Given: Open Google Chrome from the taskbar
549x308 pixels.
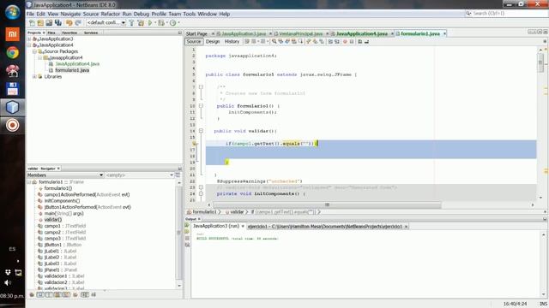Looking at the screenshot, I should coord(12,52).
